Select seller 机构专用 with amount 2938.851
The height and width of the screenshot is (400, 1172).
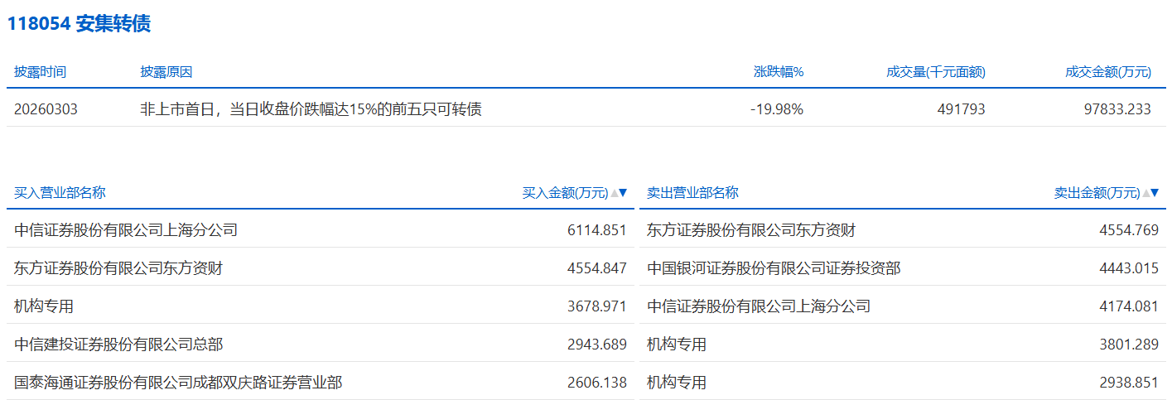pyautogui.click(x=677, y=383)
